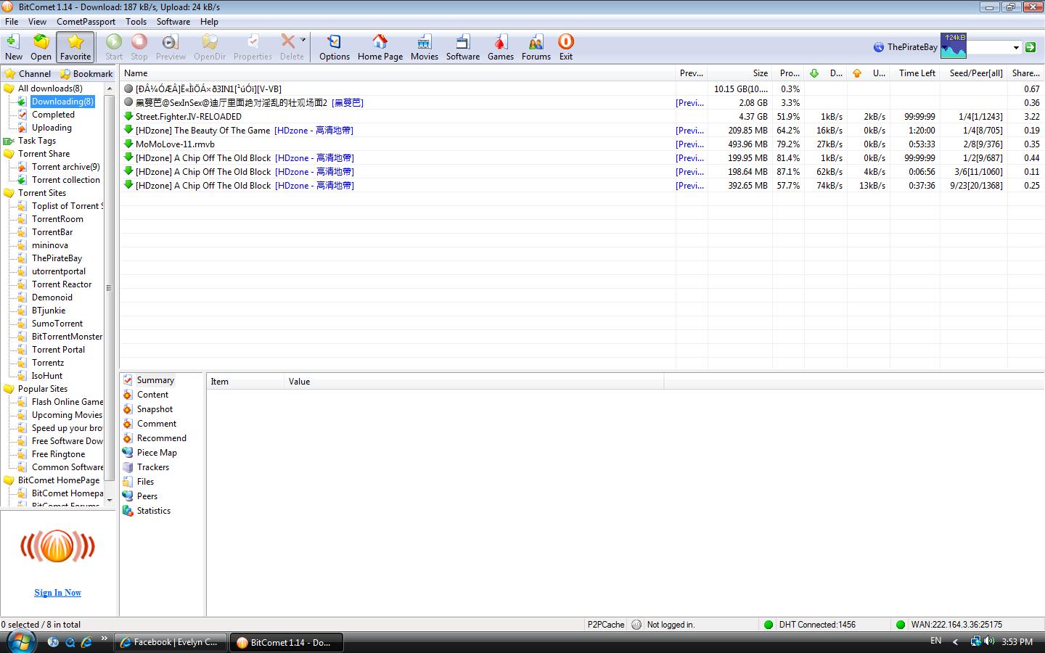1045x653 pixels.
Task: Open the Software menu
Action: (x=173, y=22)
